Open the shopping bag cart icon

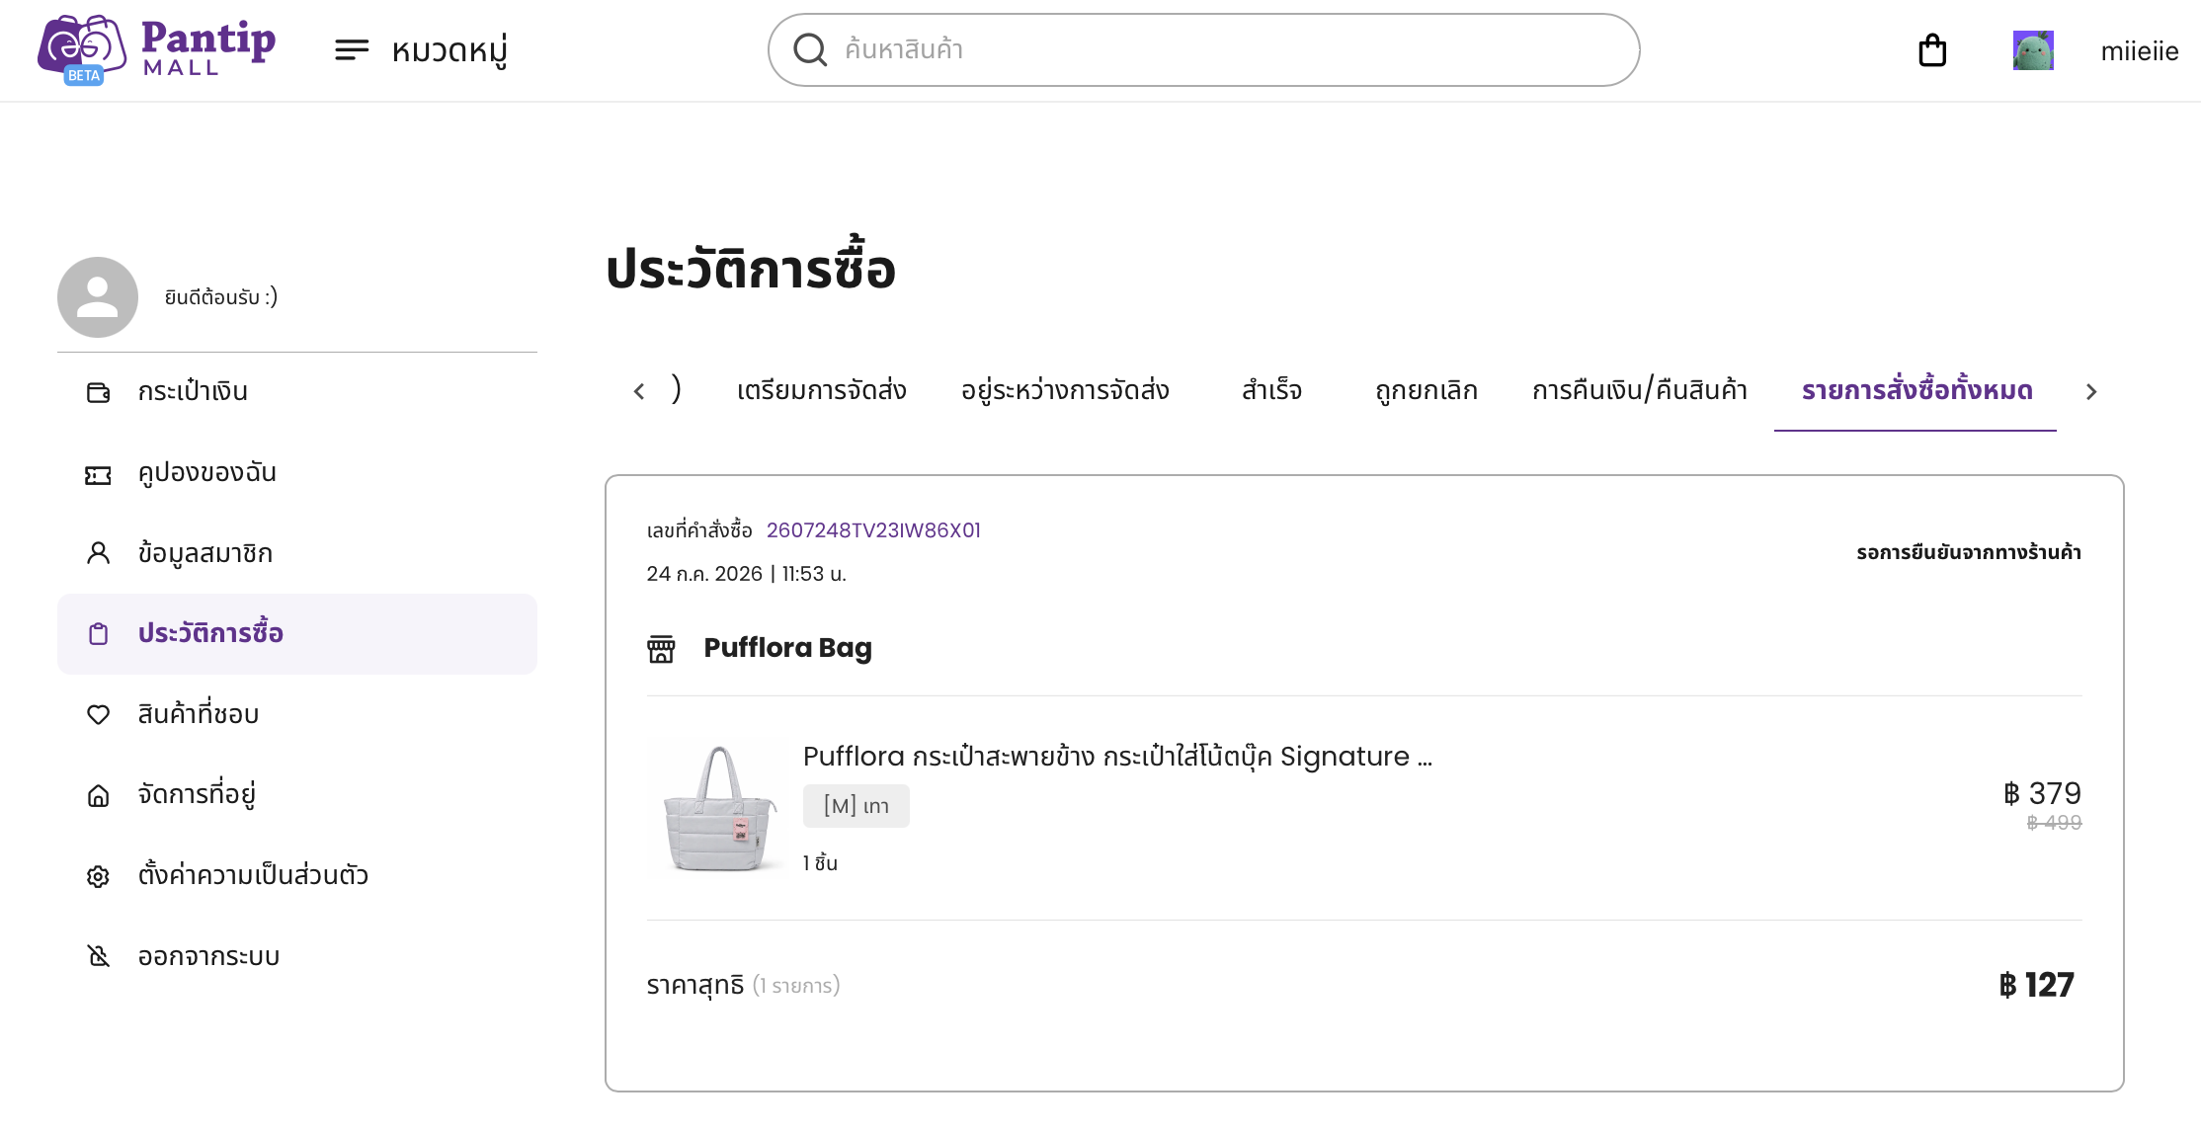pos(1932,50)
